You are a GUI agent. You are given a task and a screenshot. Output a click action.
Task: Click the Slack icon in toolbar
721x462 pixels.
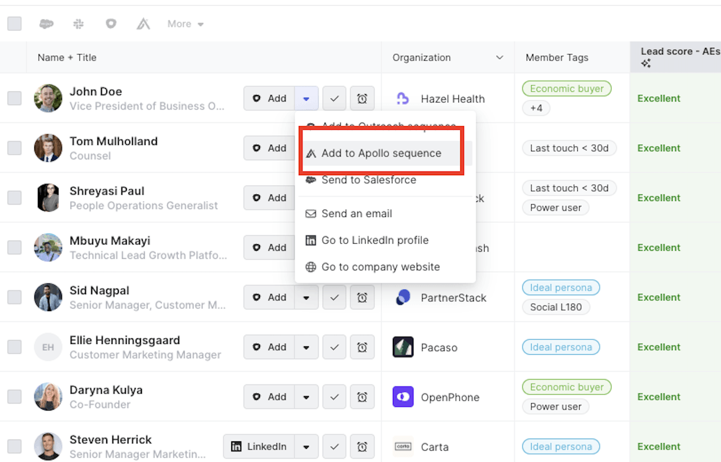point(79,23)
